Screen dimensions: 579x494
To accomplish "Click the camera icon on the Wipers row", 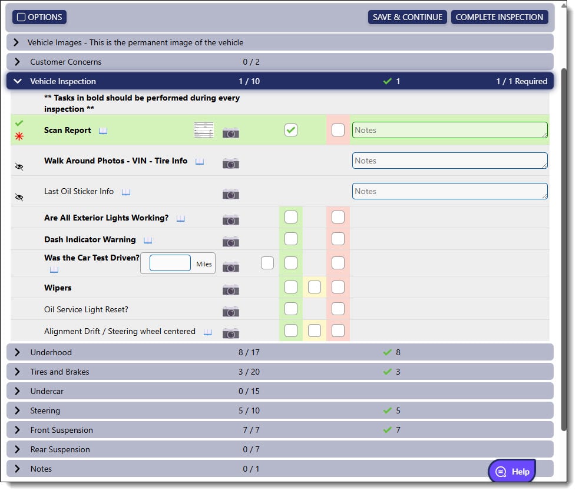I will 230,289.
